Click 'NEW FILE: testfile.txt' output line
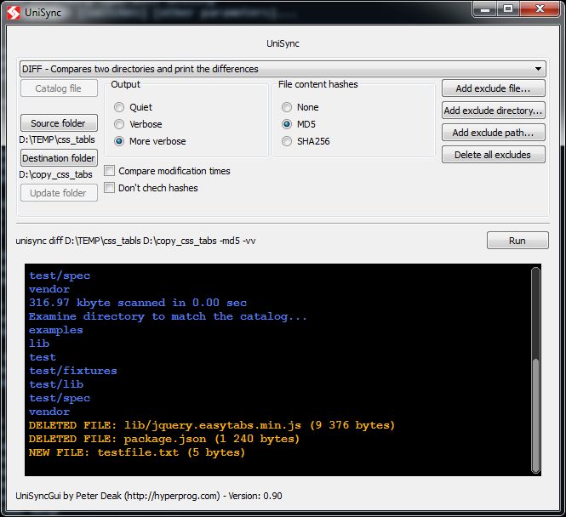The image size is (566, 517). [x=137, y=453]
